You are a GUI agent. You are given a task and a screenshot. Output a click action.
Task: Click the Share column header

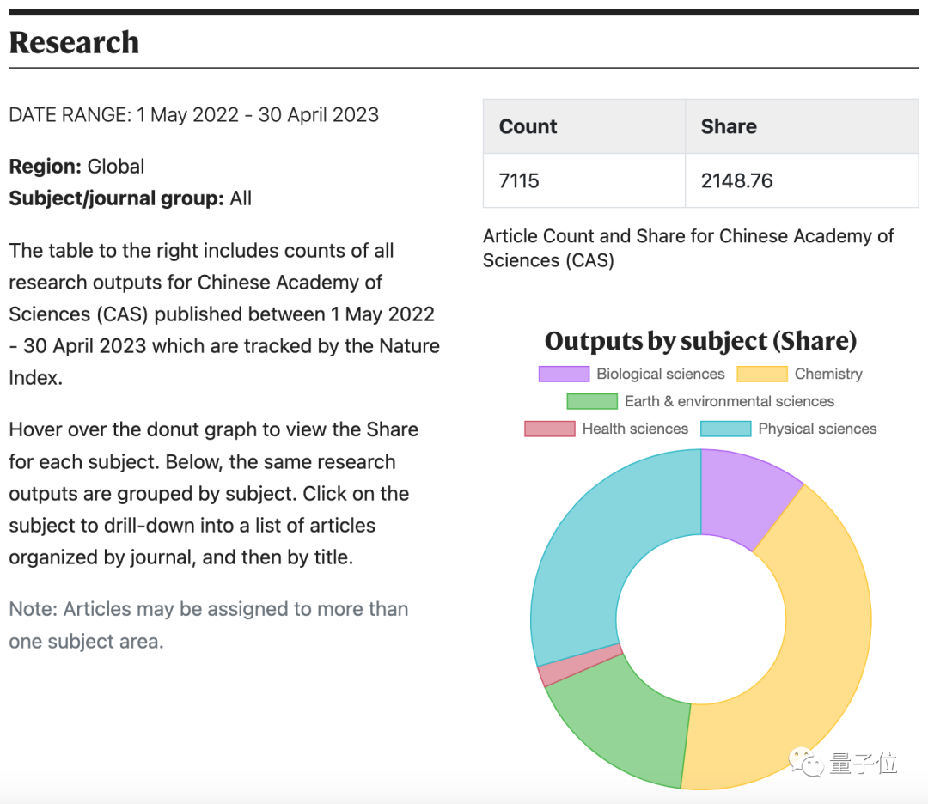tap(729, 126)
